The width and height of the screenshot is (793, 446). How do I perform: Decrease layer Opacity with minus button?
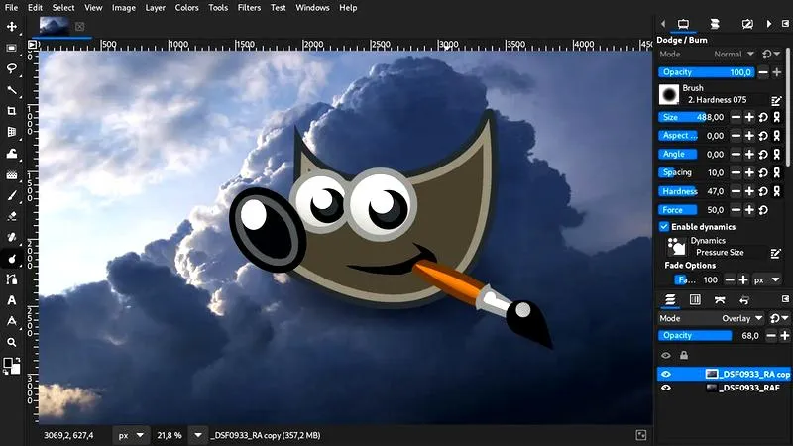tap(771, 336)
